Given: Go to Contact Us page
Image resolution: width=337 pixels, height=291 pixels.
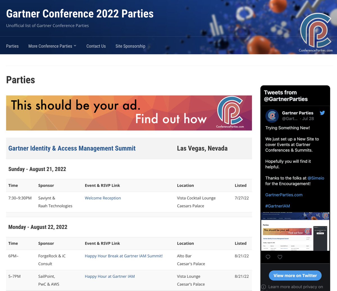Looking at the screenshot, I should coord(96,46).
